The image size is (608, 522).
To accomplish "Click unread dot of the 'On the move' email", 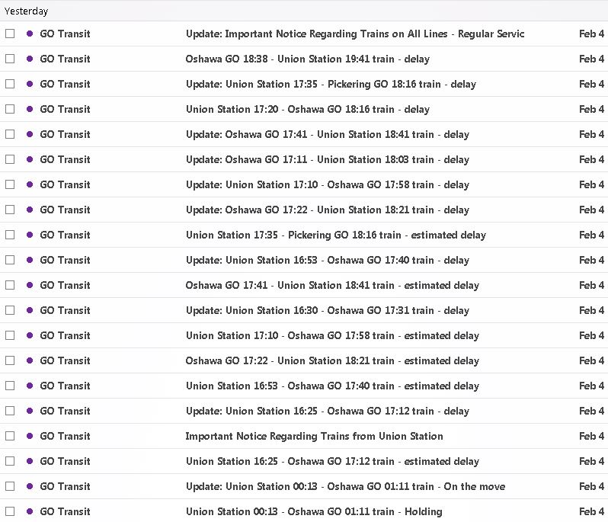I will [30, 486].
